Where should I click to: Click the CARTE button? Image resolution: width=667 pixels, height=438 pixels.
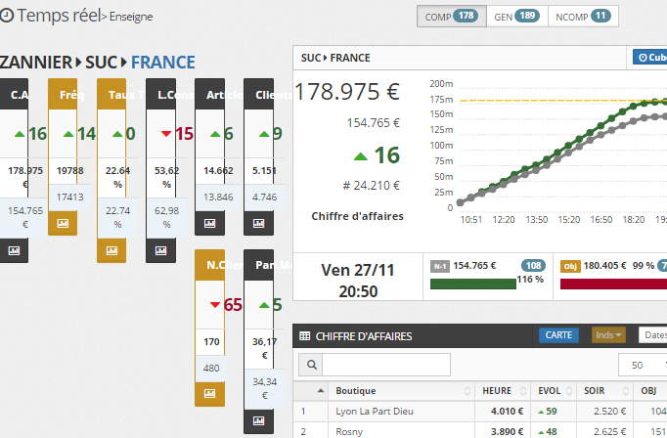pos(558,335)
